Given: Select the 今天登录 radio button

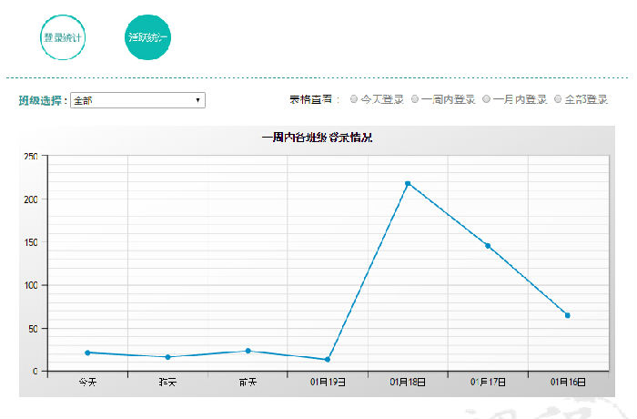Looking at the screenshot, I should pyautogui.click(x=354, y=100).
